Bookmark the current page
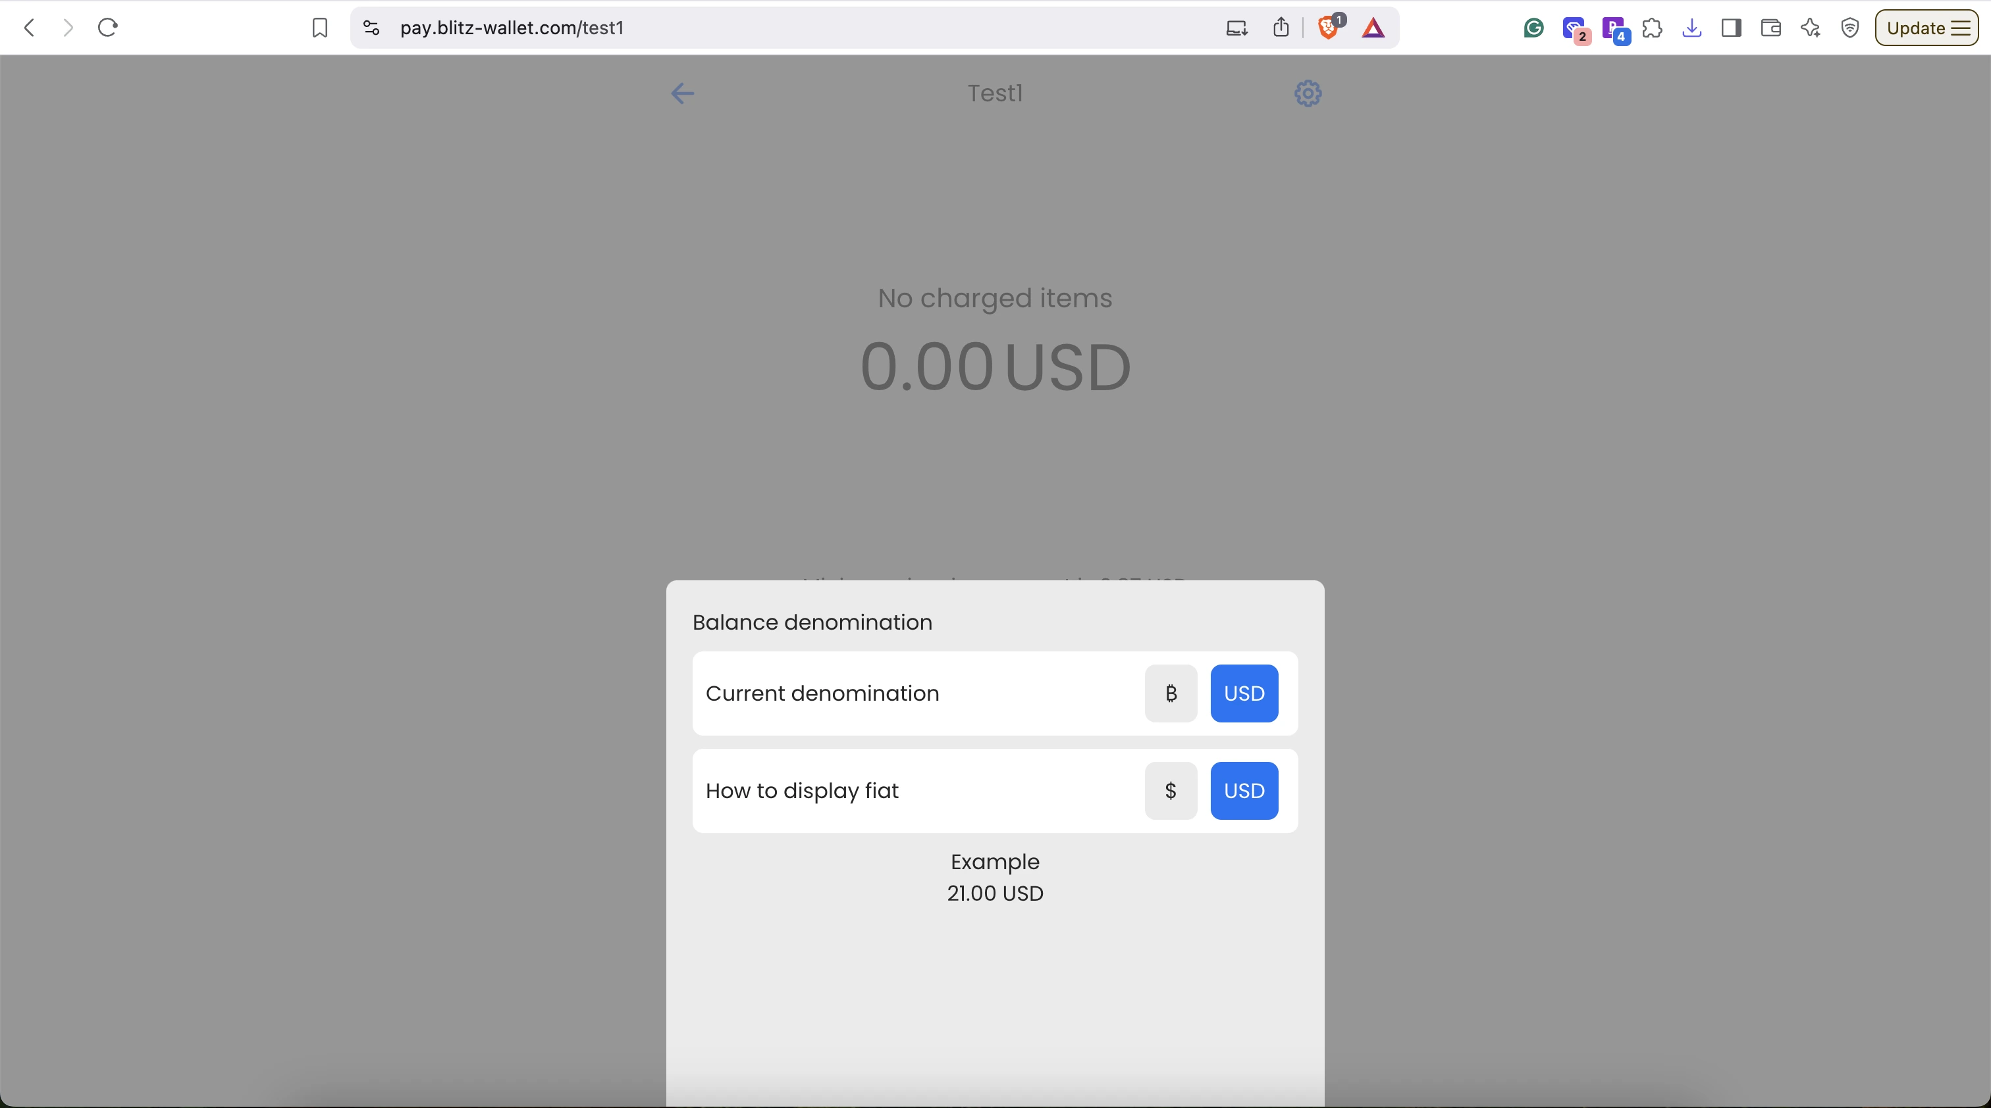1991x1108 pixels. (319, 28)
